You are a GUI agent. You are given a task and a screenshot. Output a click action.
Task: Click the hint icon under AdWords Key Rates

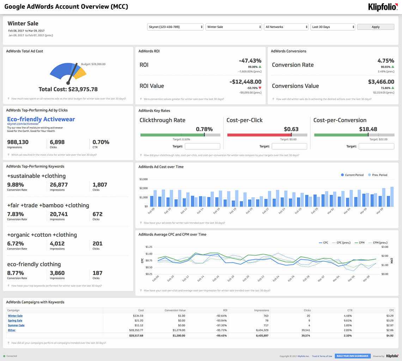pyautogui.click(x=141, y=155)
